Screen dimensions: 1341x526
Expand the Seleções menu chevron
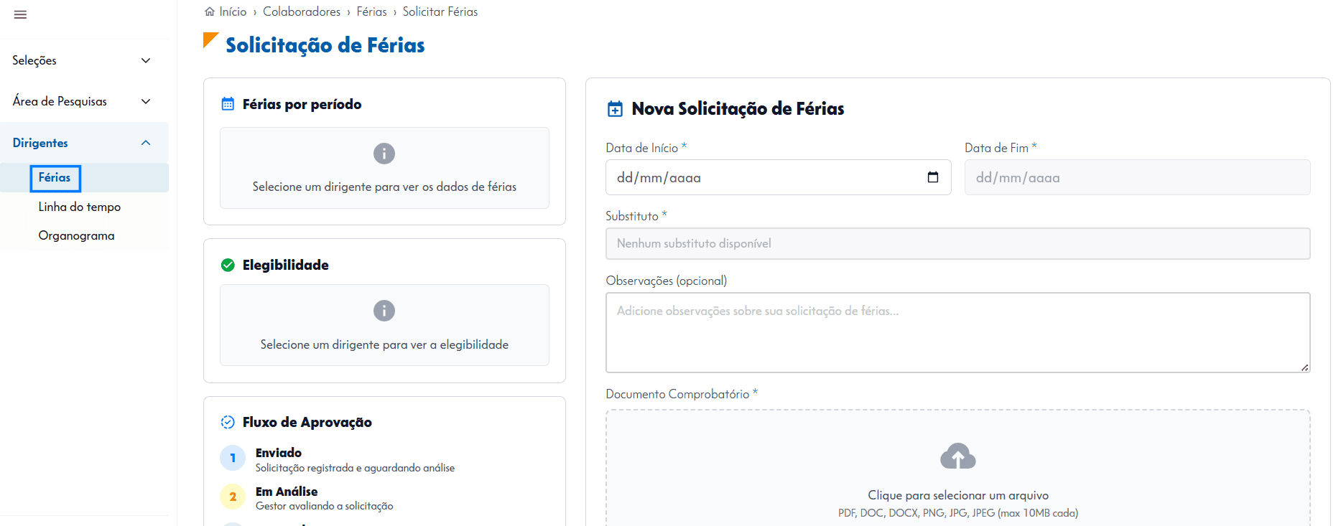pyautogui.click(x=146, y=60)
